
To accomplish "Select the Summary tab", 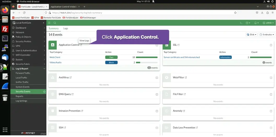I will point(54,28).
